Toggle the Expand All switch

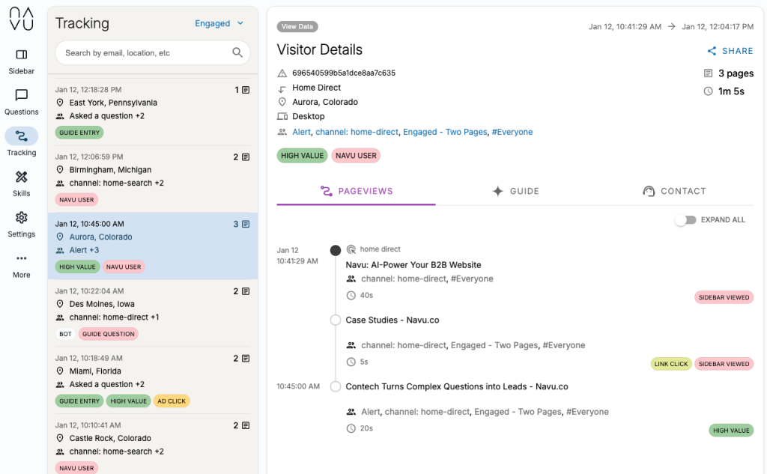click(x=685, y=220)
